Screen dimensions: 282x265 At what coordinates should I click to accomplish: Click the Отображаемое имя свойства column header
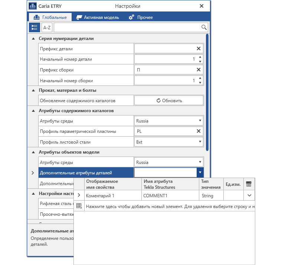click(x=113, y=184)
